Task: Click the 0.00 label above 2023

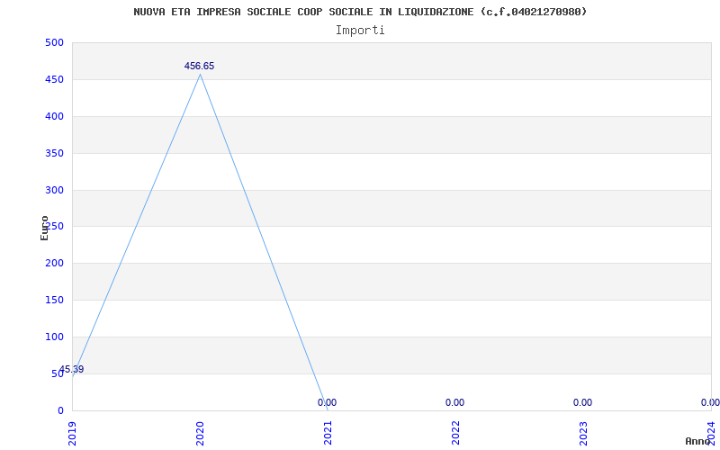Action: point(582,402)
